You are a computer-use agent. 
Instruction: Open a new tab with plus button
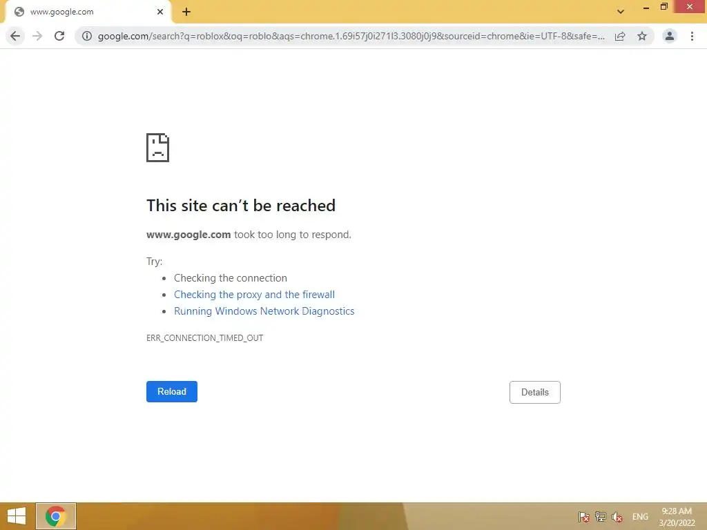click(x=186, y=12)
